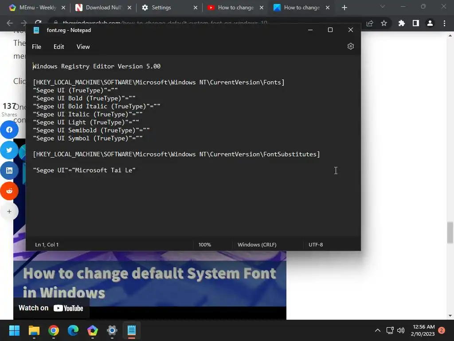This screenshot has width=454, height=341.
Task: Open the View menu in Notepad
Action: [x=83, y=47]
